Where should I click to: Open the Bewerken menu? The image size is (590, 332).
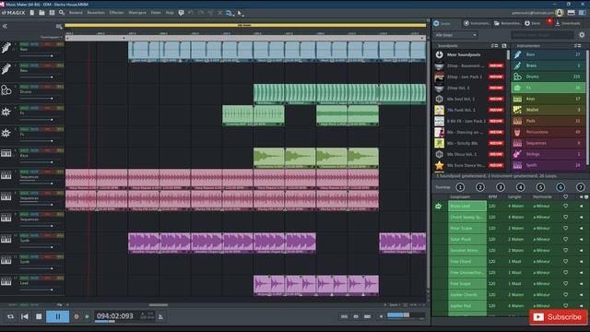click(96, 13)
